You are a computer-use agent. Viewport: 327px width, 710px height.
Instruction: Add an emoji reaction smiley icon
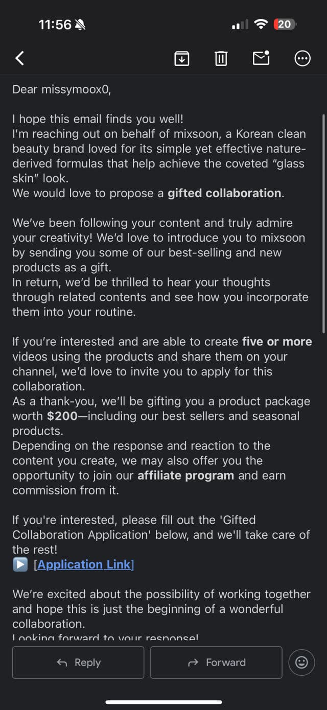click(x=302, y=662)
